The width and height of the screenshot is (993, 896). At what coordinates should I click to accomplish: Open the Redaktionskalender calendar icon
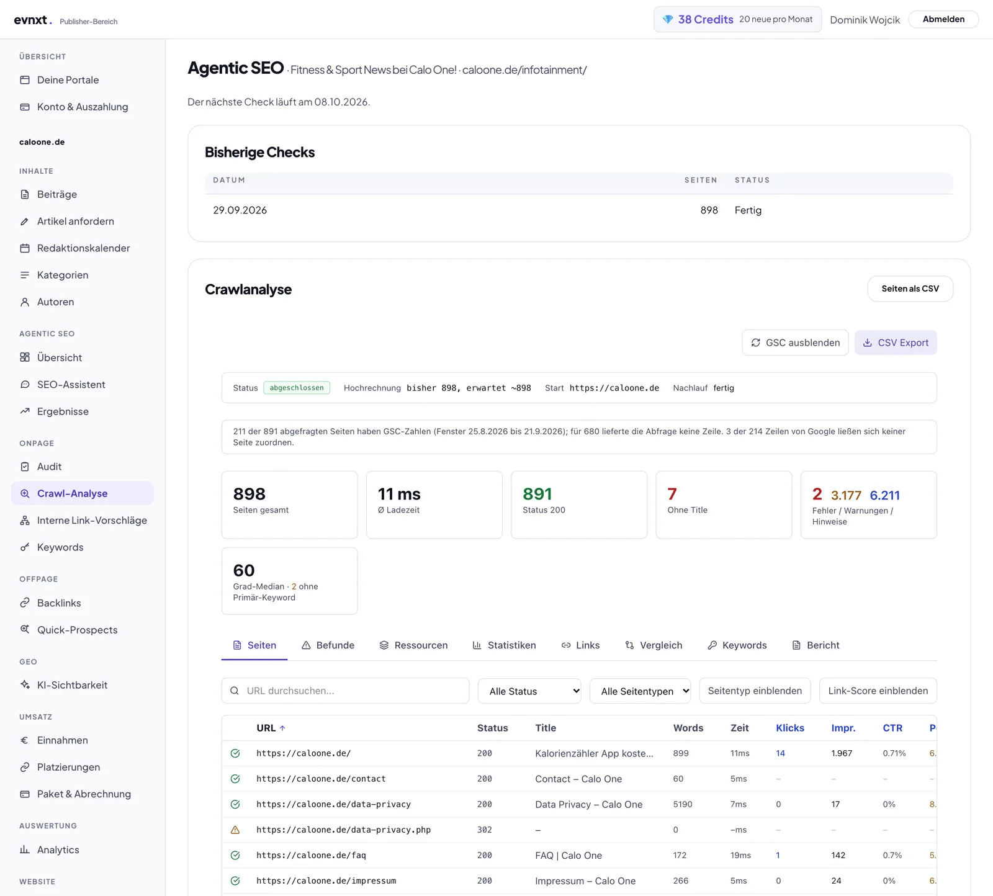(x=25, y=248)
